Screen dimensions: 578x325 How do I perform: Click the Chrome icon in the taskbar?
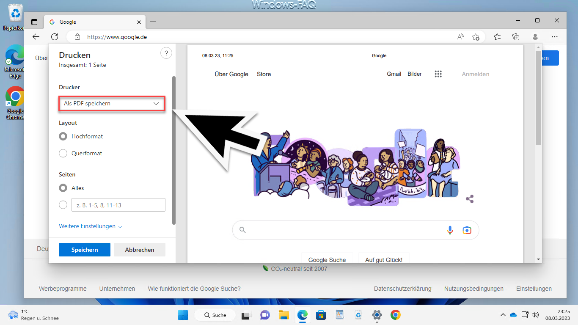[396, 315]
